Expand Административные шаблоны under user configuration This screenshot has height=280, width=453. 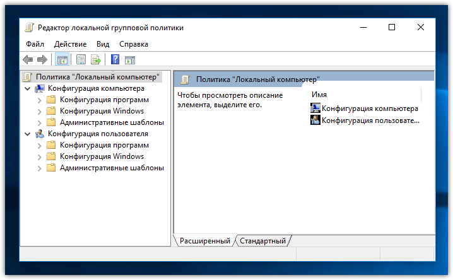(x=40, y=168)
